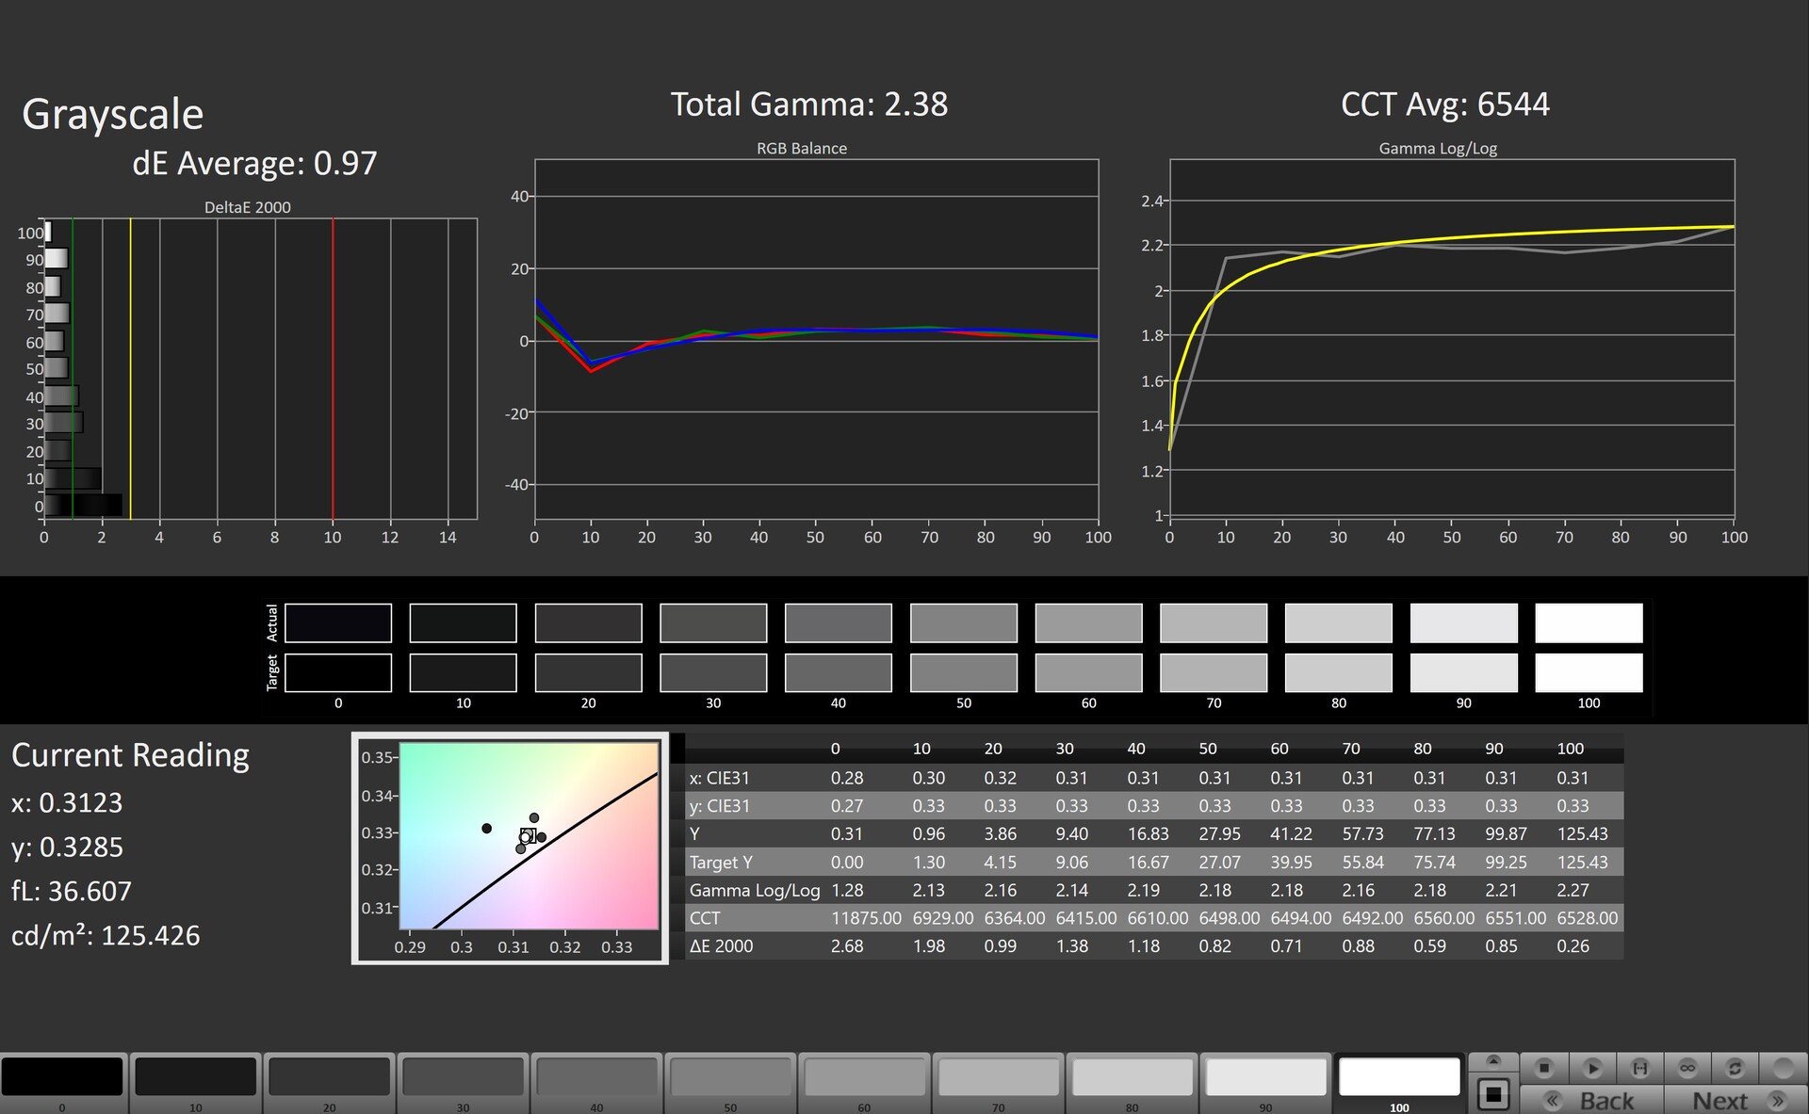Click the Gamma Log/Log chart
The image size is (1809, 1114).
pyautogui.click(x=1451, y=339)
